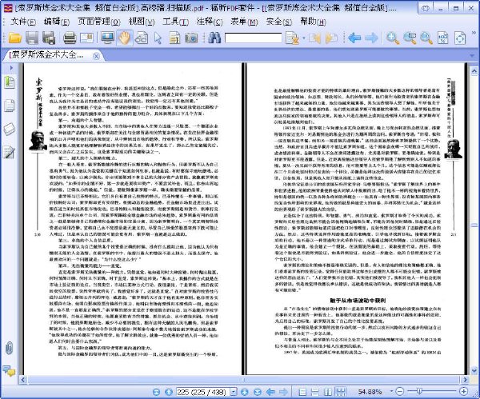Select the Hand tool

[124, 38]
